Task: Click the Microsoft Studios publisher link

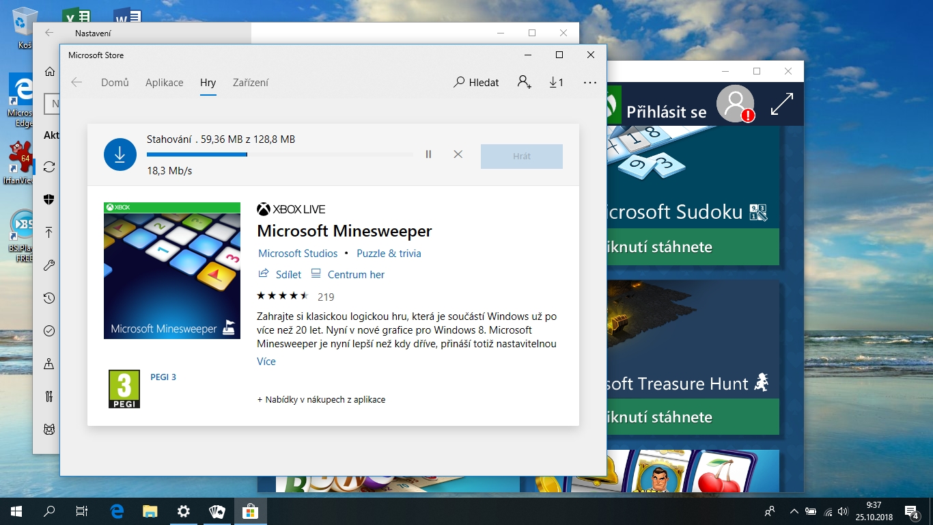Action: 298,253
